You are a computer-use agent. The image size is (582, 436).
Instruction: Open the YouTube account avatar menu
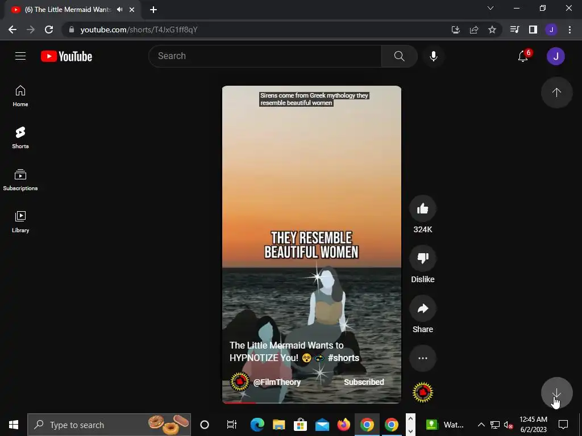coord(556,56)
